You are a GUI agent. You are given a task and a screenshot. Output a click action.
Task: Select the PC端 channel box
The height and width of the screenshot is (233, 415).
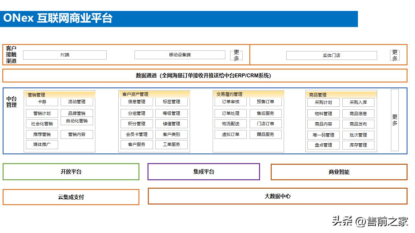point(65,55)
